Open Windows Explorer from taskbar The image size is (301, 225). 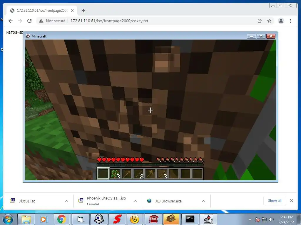click(x=26, y=219)
